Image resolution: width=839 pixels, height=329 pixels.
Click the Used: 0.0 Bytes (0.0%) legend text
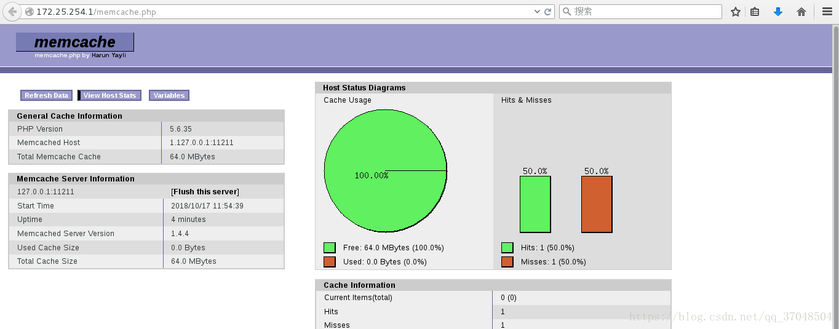pos(385,262)
